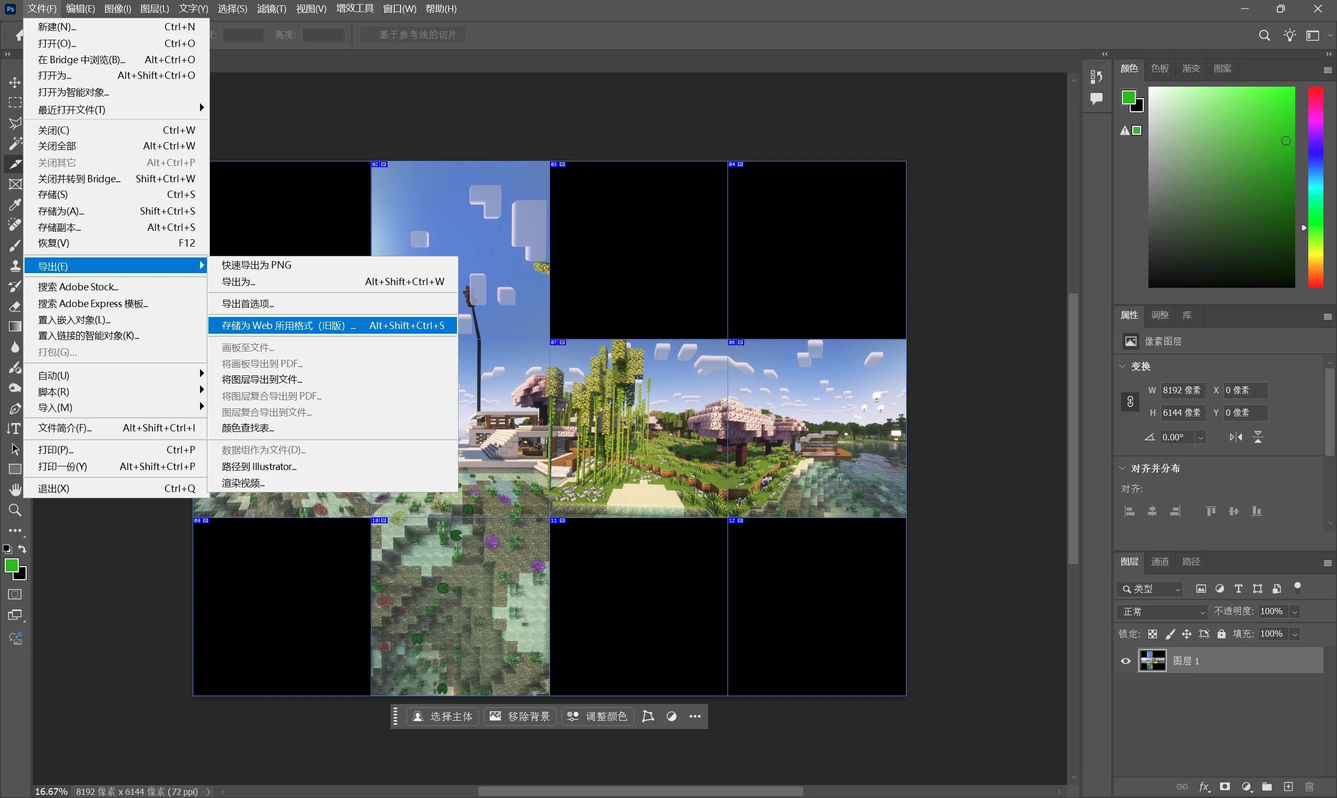
Task: Open the Discover lightbulb panel
Action: tap(1289, 36)
